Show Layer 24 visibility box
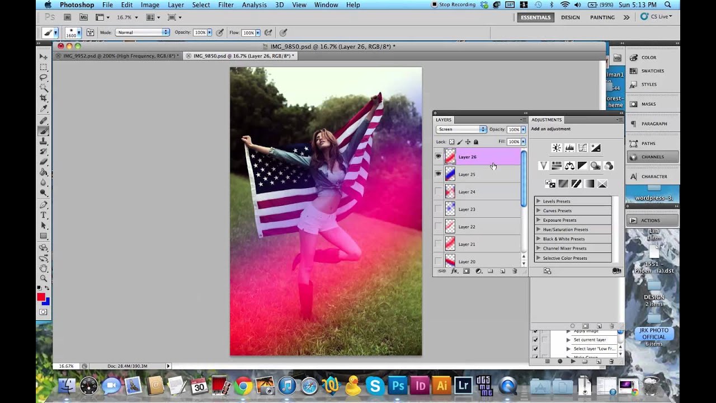 tap(438, 191)
